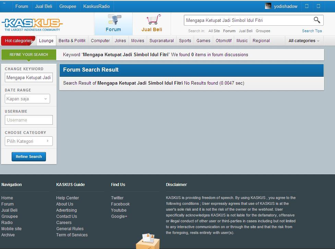Open the Term of Services link
The height and width of the screenshot is (249, 335).
point(72,235)
